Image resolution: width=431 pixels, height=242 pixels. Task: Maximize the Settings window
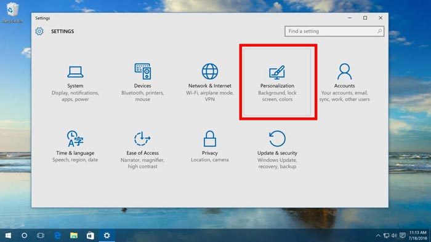[365, 18]
